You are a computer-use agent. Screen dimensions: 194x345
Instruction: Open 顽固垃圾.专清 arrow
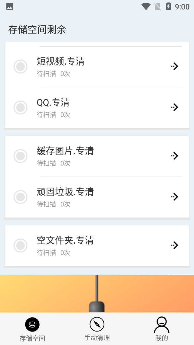point(175,197)
